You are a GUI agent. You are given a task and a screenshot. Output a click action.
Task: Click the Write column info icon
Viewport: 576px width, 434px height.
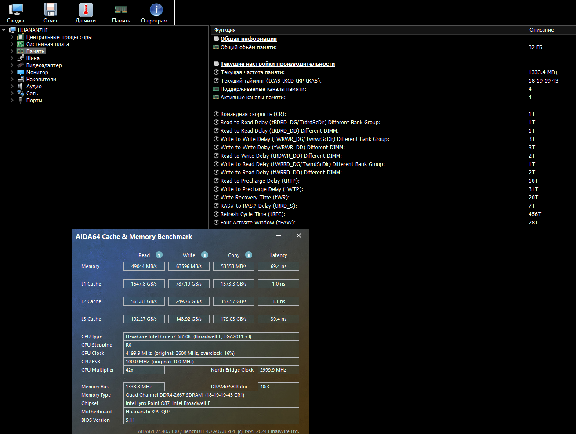(205, 255)
